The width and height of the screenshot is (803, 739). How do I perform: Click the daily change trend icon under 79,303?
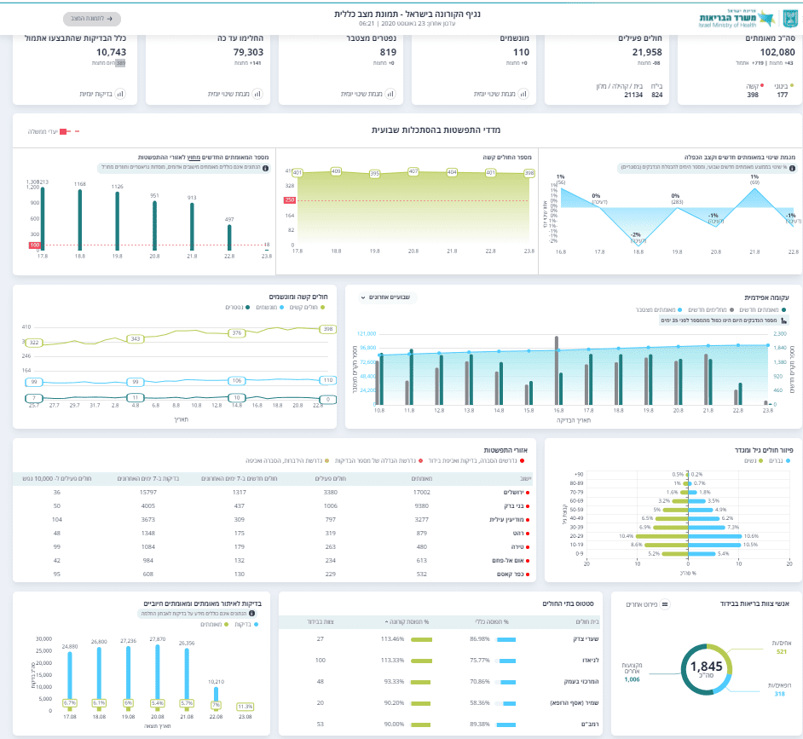(x=257, y=95)
